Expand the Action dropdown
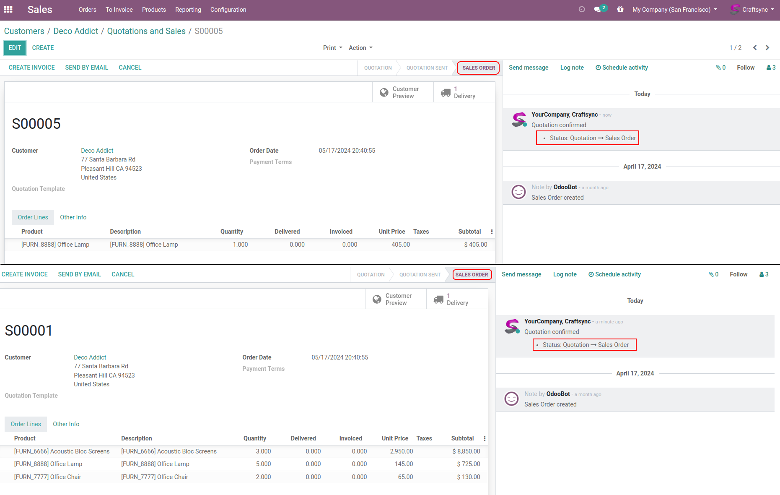Image resolution: width=780 pixels, height=495 pixels. point(360,48)
